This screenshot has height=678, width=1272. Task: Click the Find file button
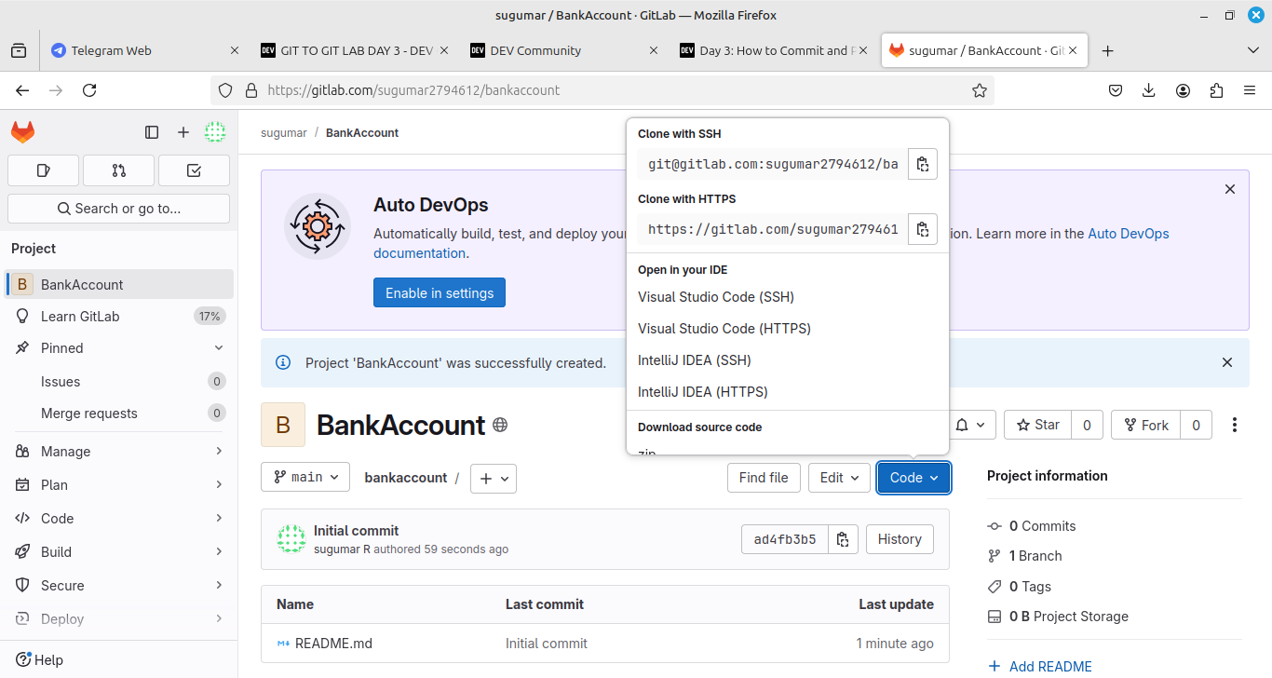(x=764, y=478)
